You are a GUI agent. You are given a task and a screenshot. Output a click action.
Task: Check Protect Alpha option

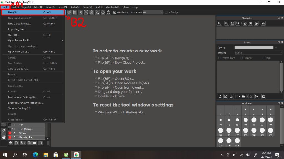pos(220,58)
